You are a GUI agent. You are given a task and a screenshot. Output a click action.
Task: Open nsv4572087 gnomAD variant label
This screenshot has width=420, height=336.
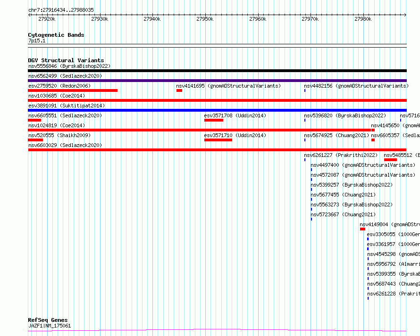(x=363, y=175)
